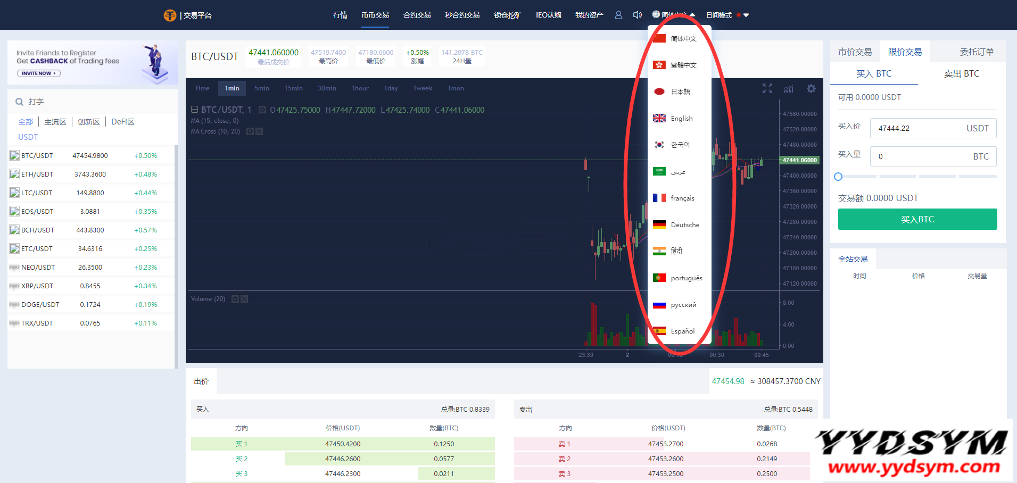Click the search magnifier icon
Viewport: 1017px width, 483px height.
coord(19,102)
